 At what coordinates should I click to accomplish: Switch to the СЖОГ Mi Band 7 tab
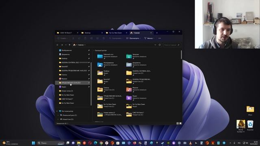pyautogui.click(x=66, y=33)
